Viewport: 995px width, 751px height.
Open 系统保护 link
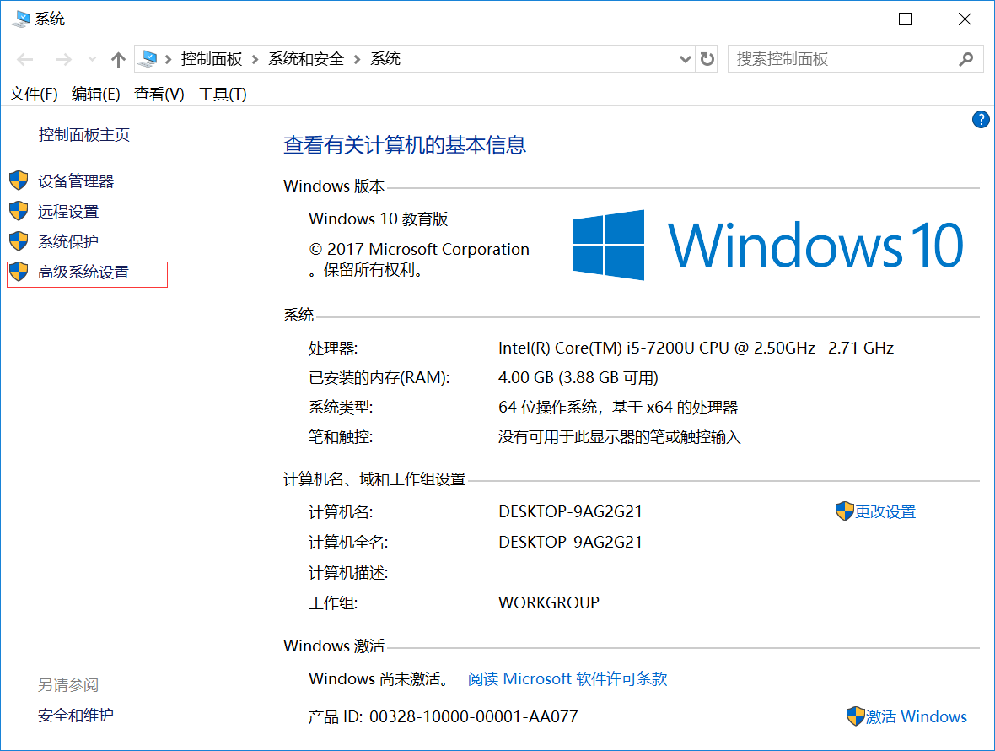pos(68,241)
